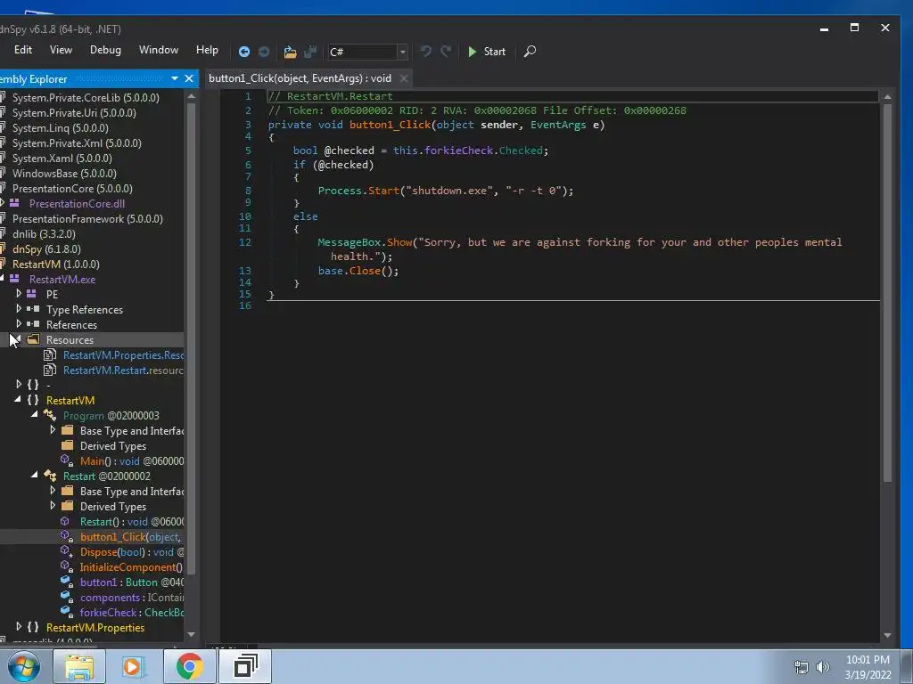Open the View menu
The height and width of the screenshot is (684, 913).
coord(61,50)
